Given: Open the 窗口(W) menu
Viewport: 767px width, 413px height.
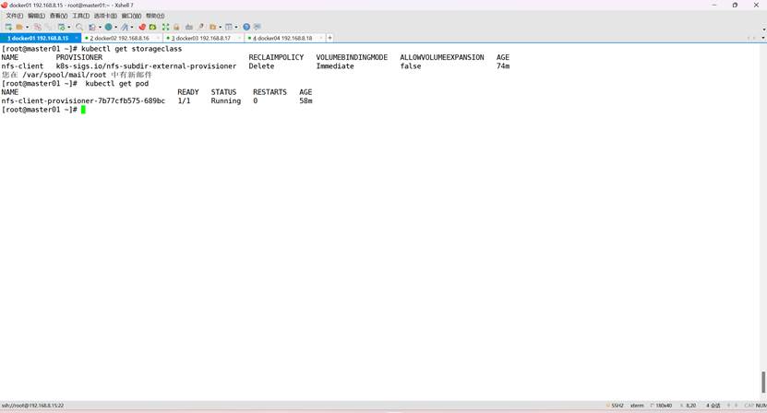Looking at the screenshot, I should coord(131,16).
